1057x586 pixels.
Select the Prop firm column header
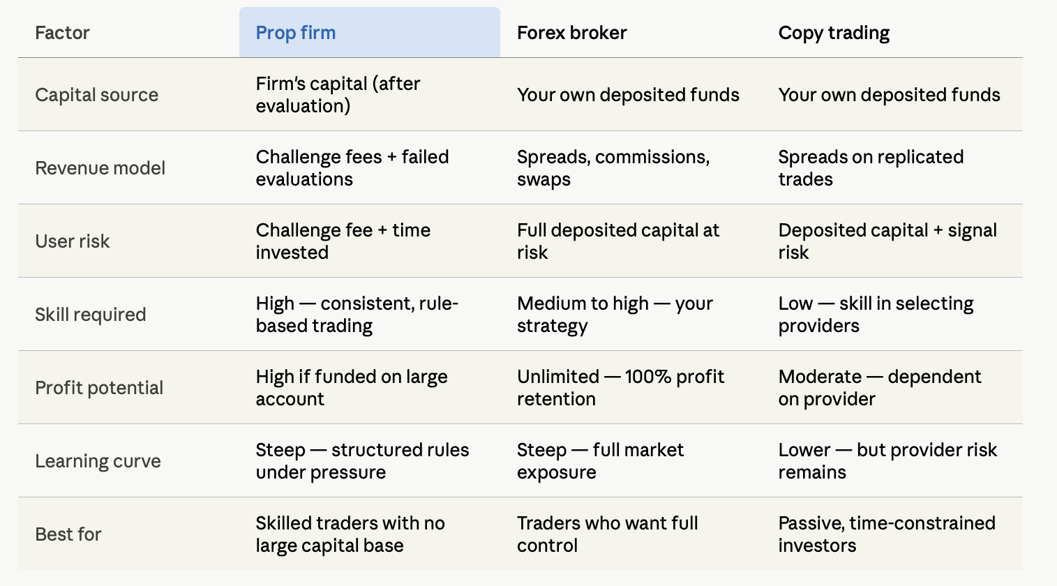click(369, 33)
